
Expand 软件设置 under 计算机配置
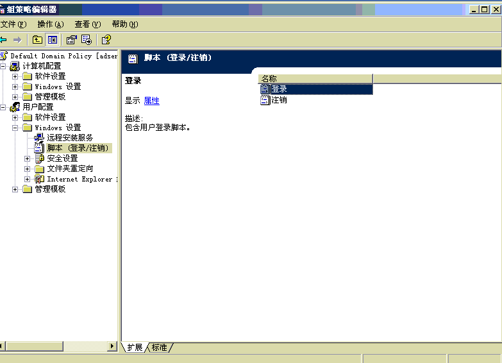pyautogui.click(x=15, y=76)
